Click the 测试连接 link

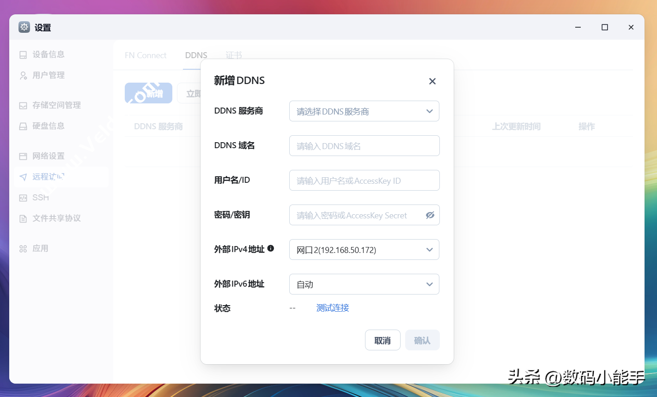pos(333,308)
